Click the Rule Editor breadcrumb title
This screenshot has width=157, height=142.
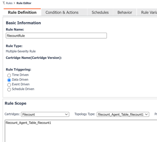pos(24,3)
